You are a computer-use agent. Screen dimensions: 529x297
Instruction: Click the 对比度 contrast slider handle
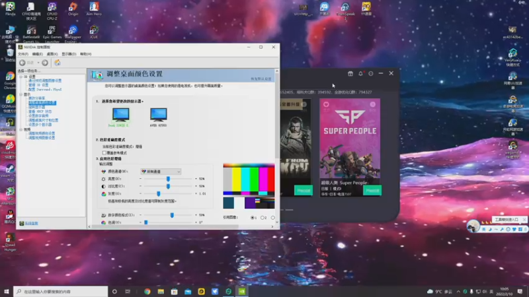(x=168, y=186)
